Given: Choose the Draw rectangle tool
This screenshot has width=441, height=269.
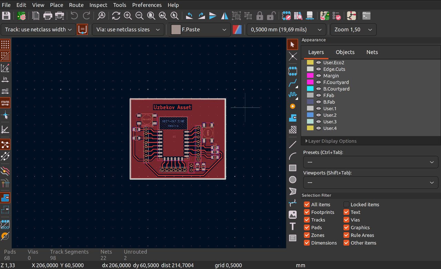Looking at the screenshot, I should 293,168.
